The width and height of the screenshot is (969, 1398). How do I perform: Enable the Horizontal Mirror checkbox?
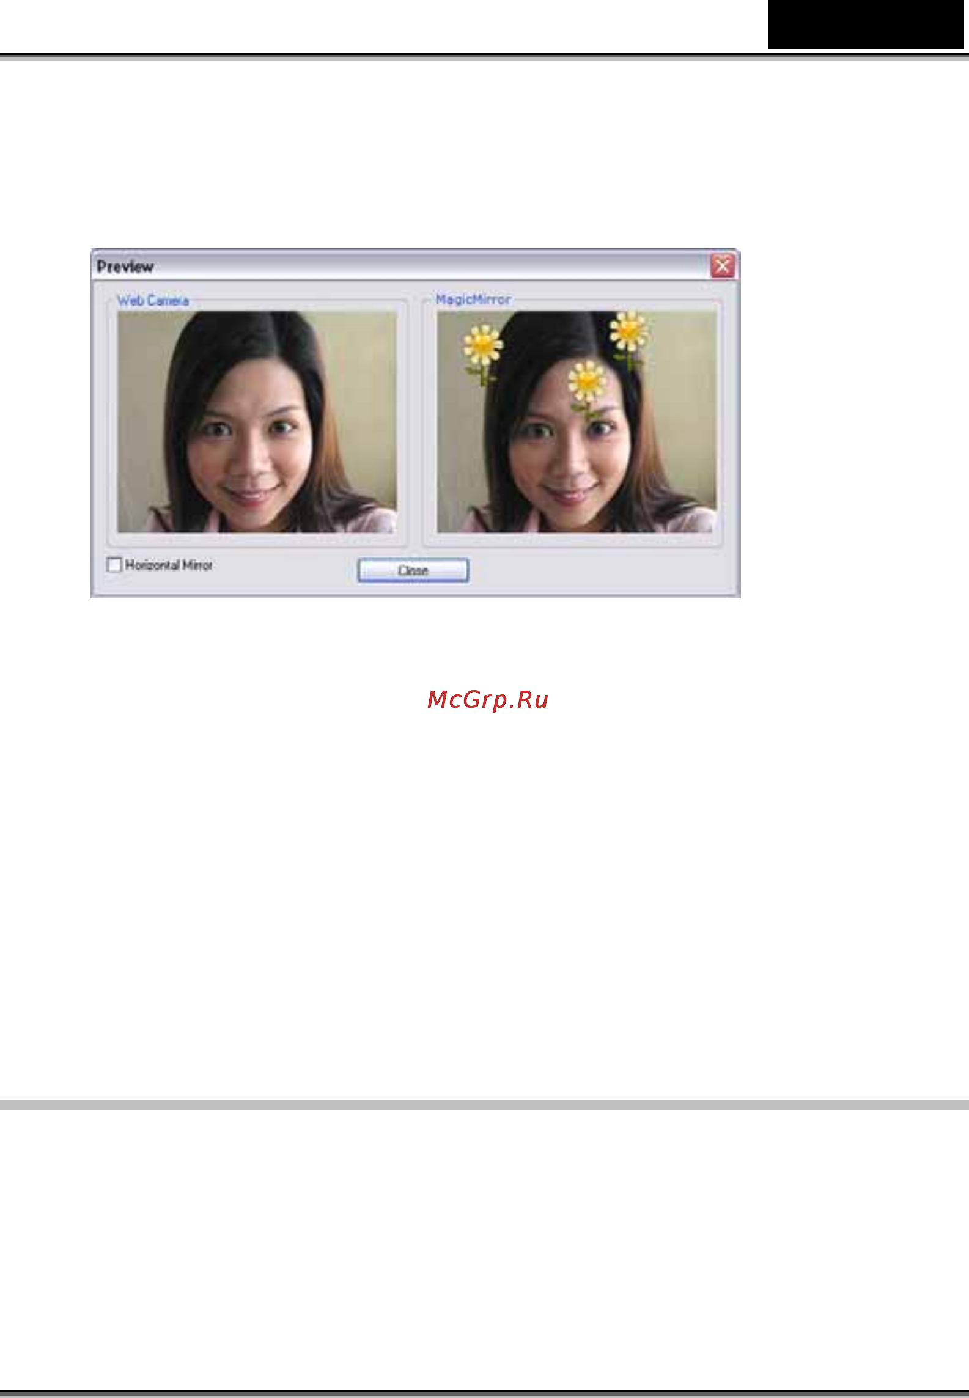coord(114,564)
